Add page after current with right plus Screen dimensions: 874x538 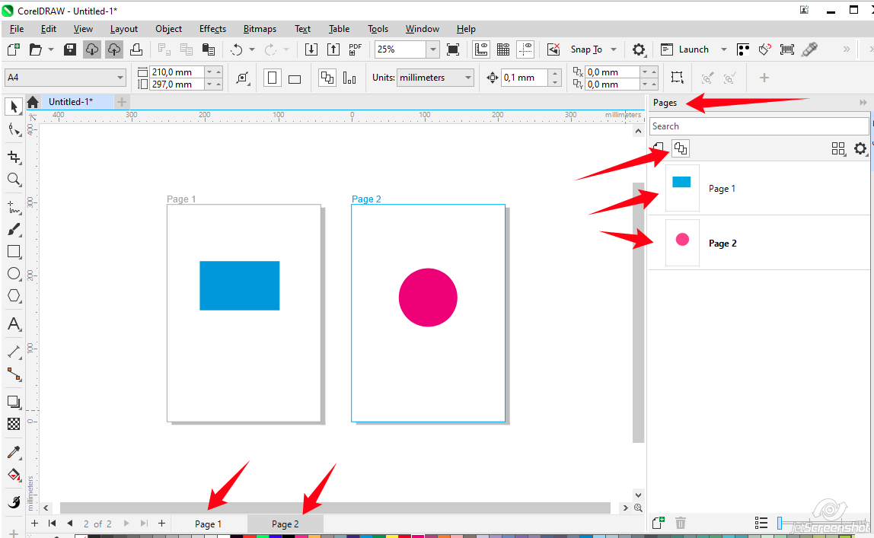click(x=161, y=524)
